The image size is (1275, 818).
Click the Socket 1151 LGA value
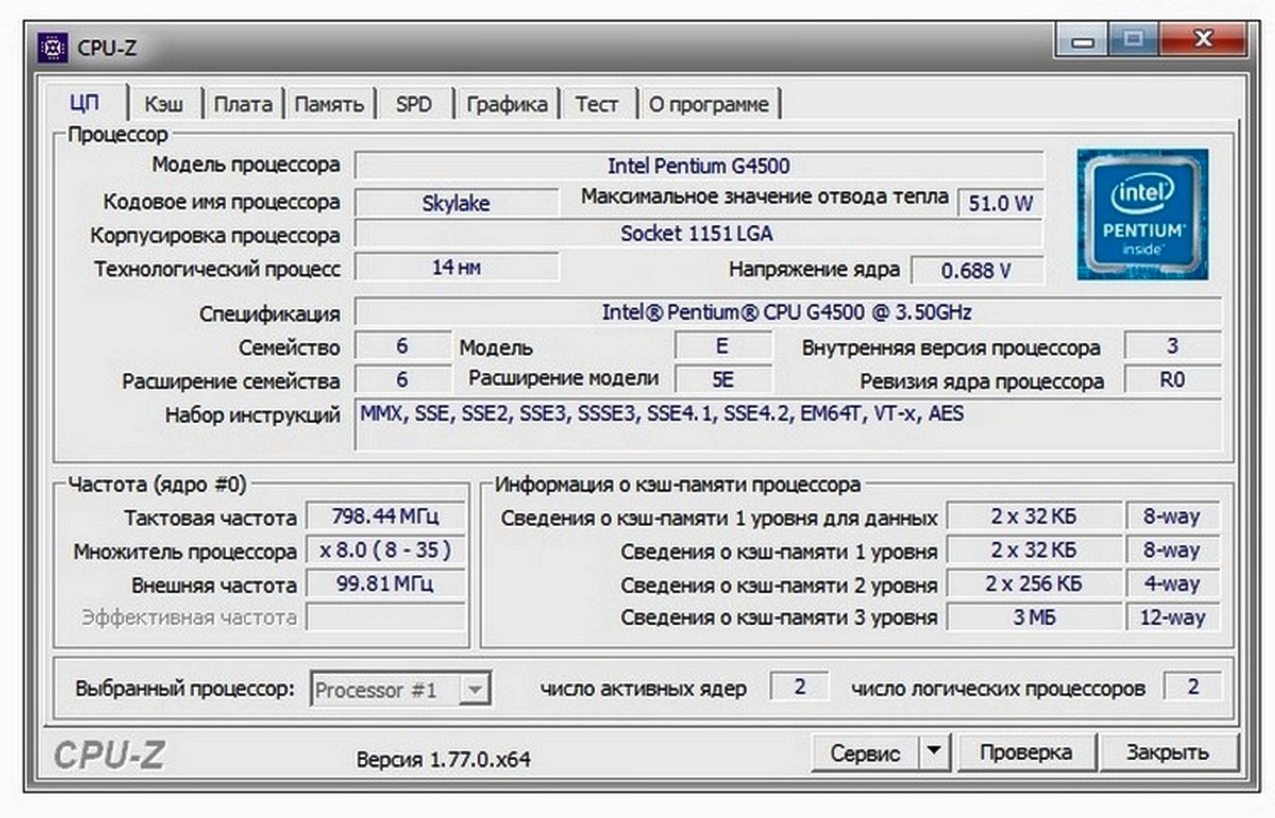coord(697,233)
